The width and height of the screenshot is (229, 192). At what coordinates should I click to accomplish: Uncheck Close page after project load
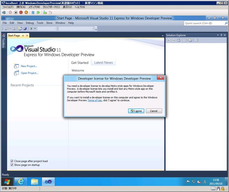pos(12,161)
